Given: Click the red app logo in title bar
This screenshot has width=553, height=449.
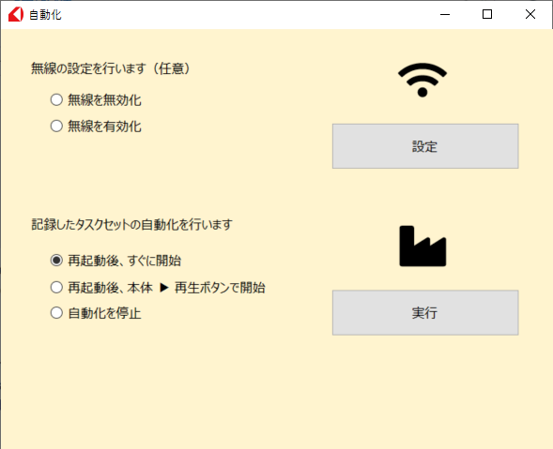Looking at the screenshot, I should point(16,14).
